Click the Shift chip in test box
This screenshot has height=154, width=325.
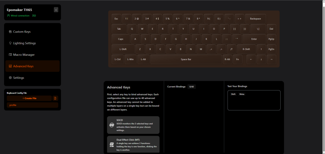point(233,94)
